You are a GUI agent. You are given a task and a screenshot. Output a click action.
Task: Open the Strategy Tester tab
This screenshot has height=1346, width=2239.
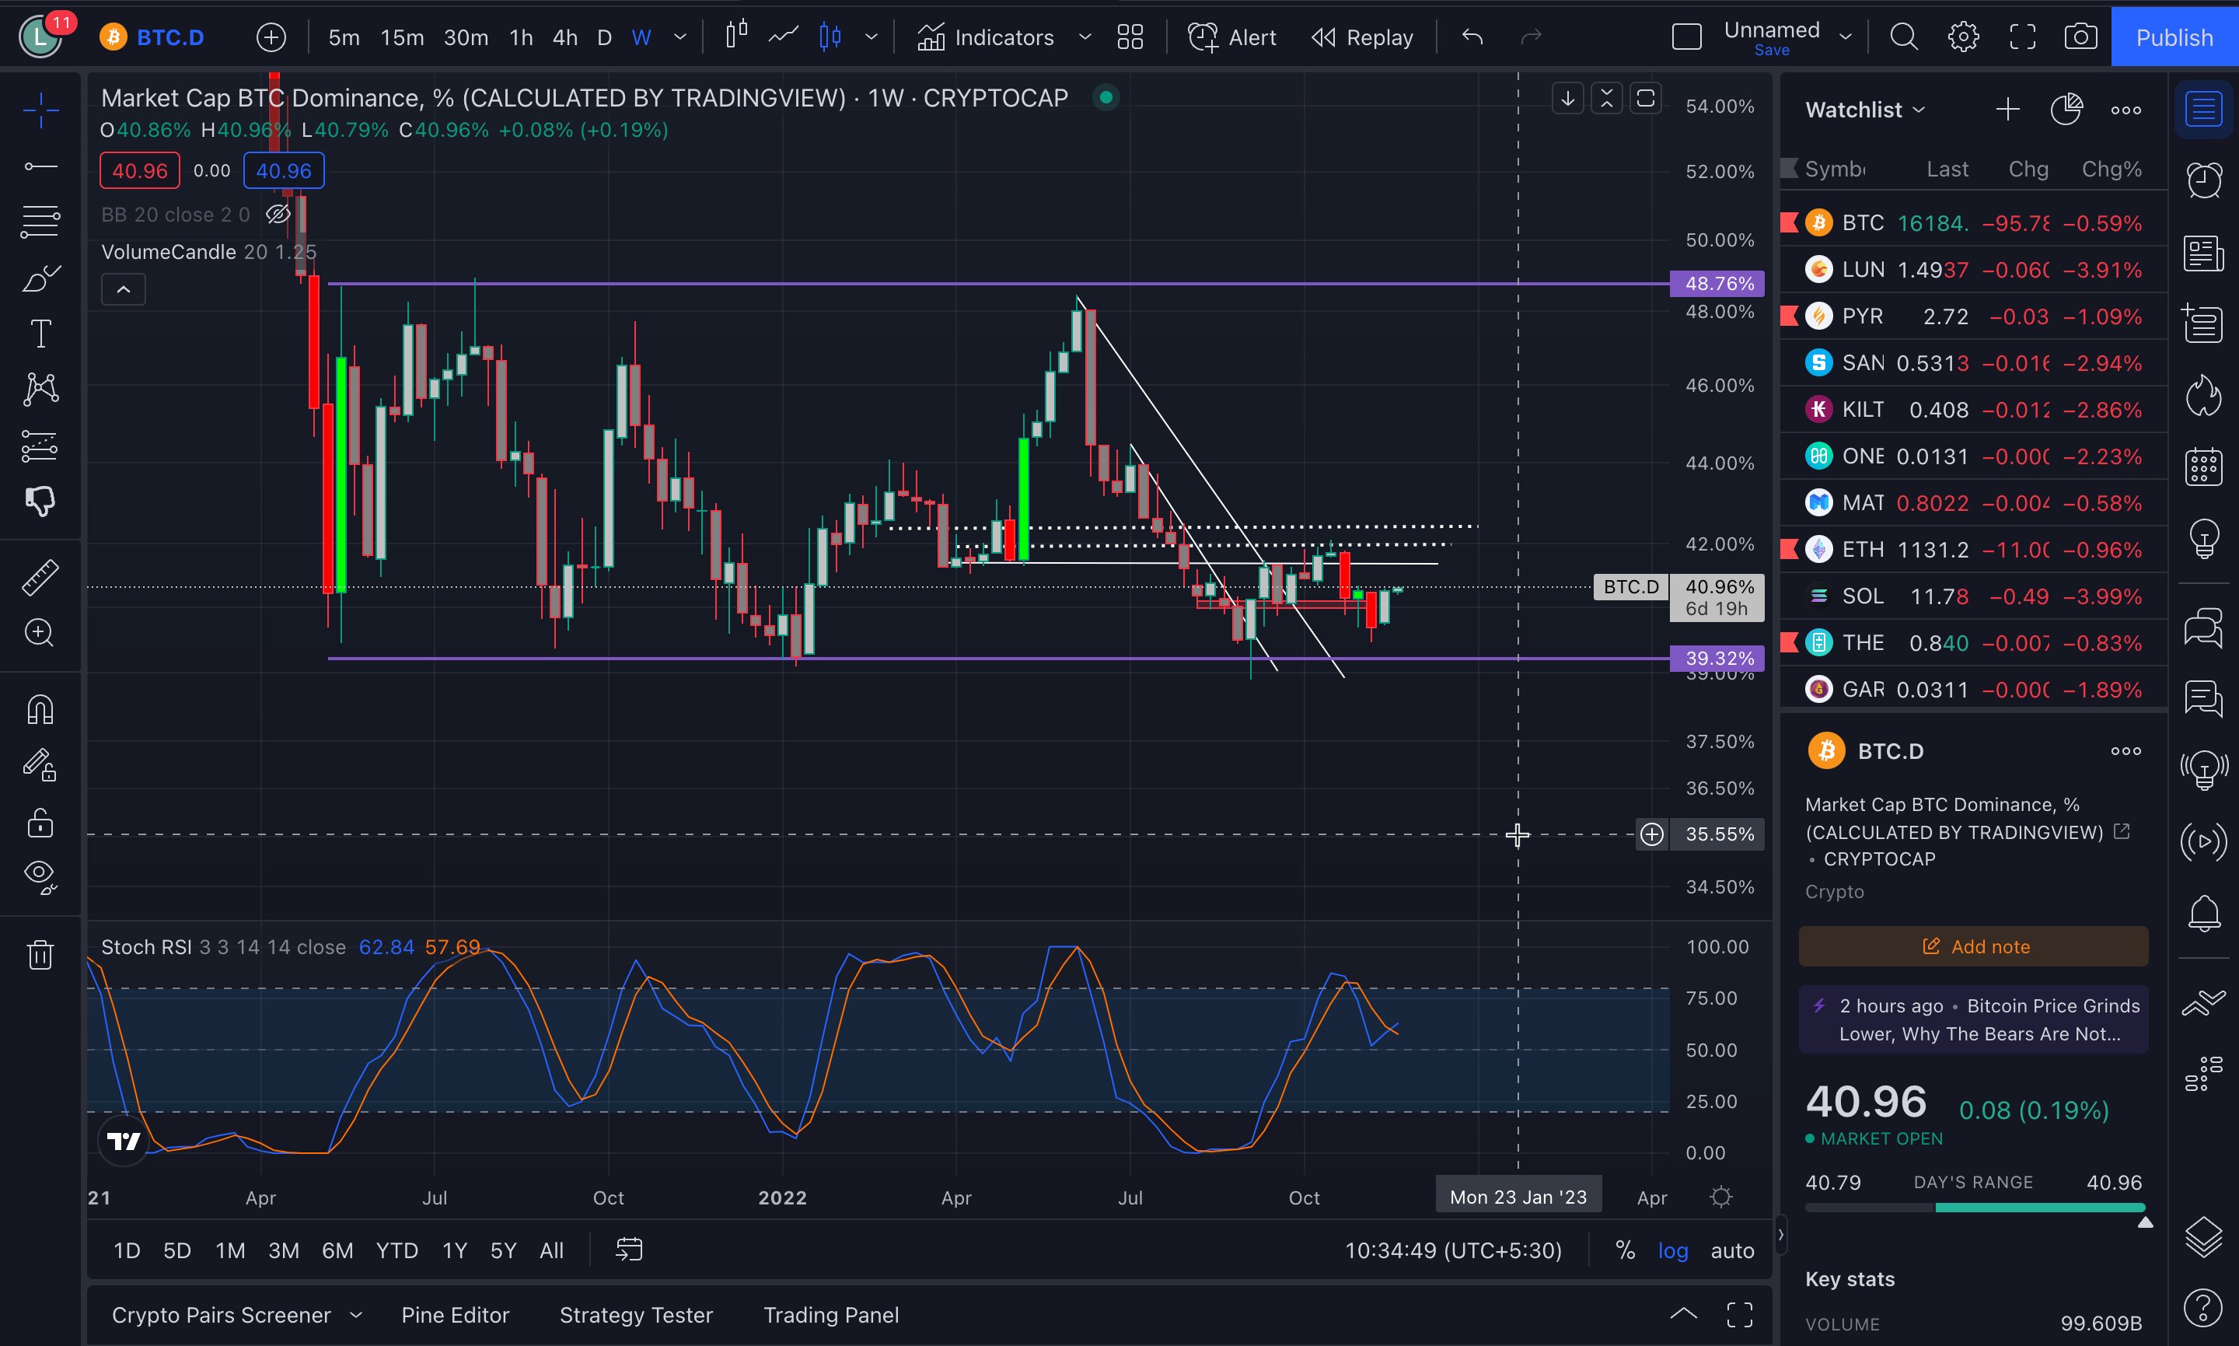click(x=636, y=1314)
